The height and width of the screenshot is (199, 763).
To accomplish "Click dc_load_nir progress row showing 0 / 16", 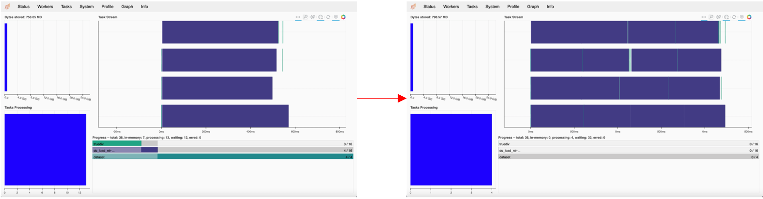I will 629,150.
